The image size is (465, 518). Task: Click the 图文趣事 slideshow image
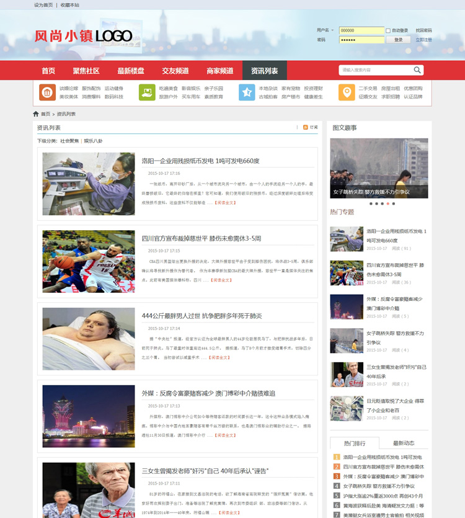(379, 168)
